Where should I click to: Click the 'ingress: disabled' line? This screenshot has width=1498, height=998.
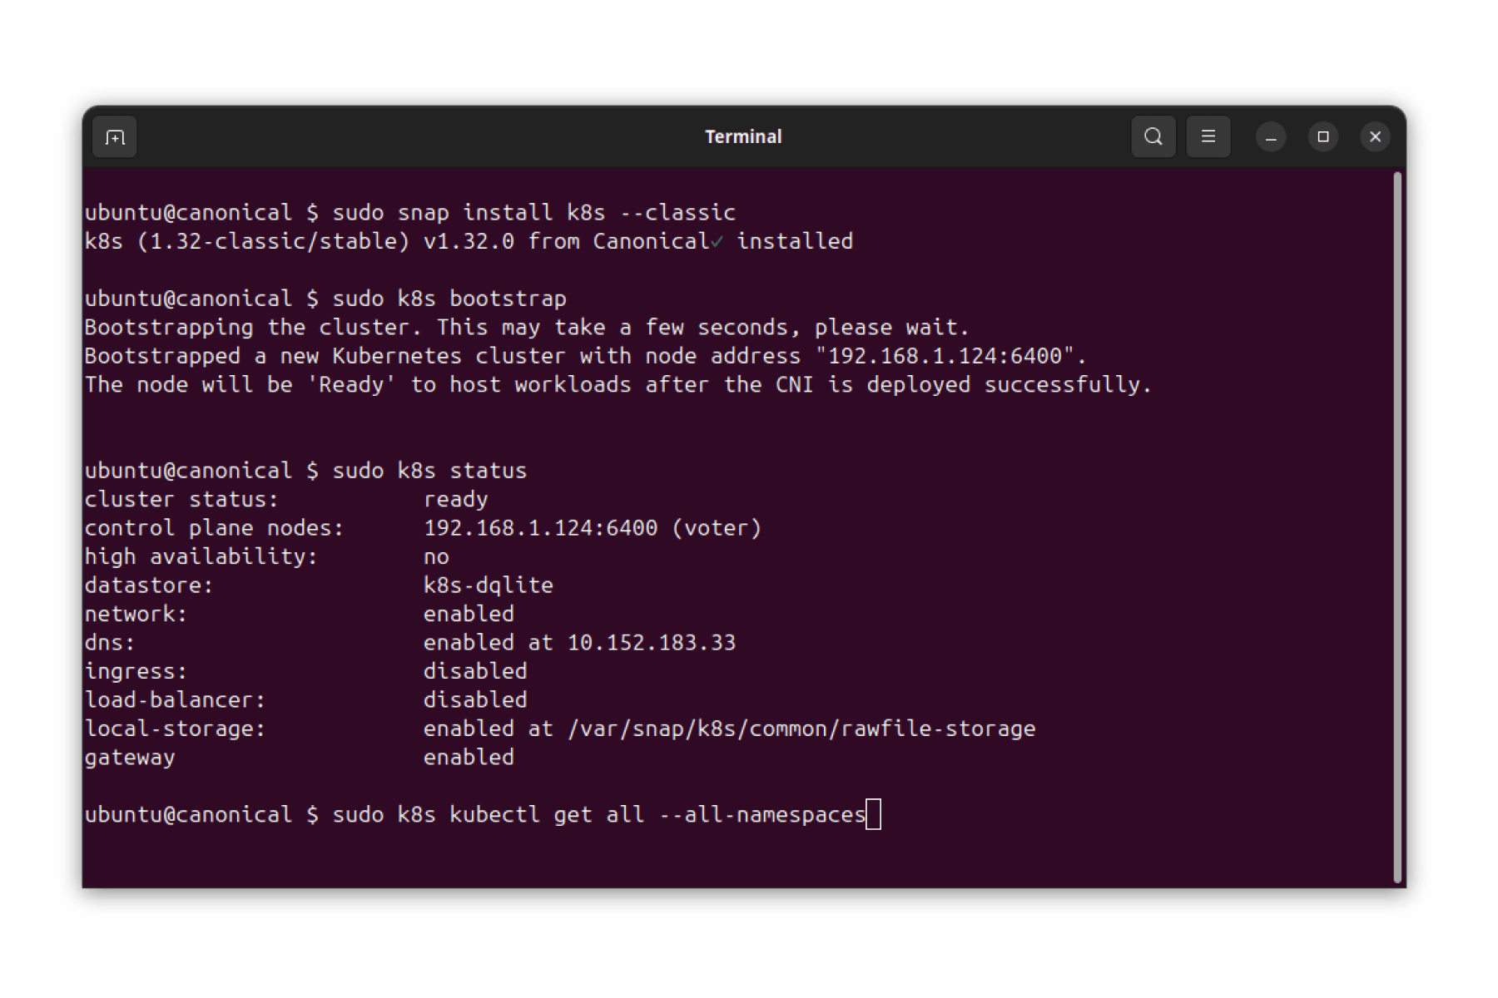[x=305, y=671]
